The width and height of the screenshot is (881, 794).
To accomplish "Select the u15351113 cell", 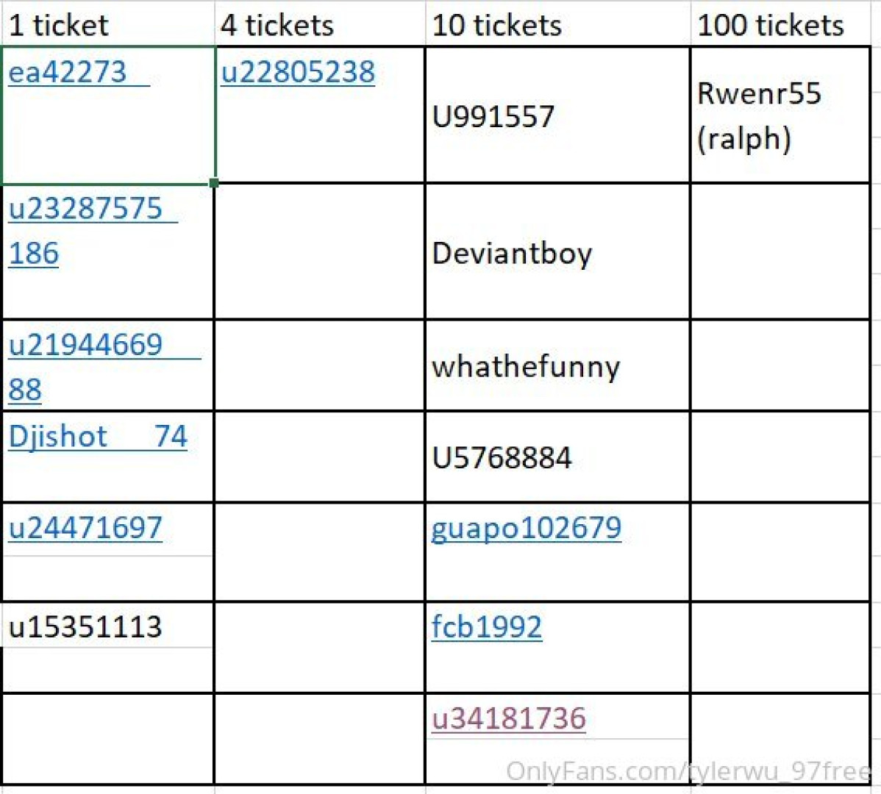I will tap(107, 627).
